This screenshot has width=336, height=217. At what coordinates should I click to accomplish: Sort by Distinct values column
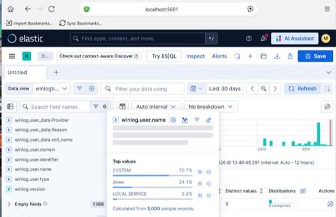tap(244, 191)
